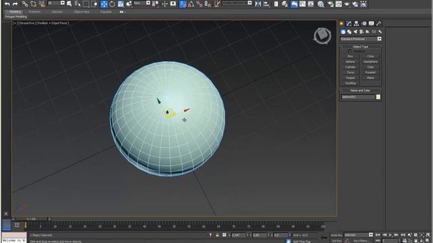The image size is (433, 243).
Task: Open the Select by Name dialog icon
Action: click(x=78, y=4)
